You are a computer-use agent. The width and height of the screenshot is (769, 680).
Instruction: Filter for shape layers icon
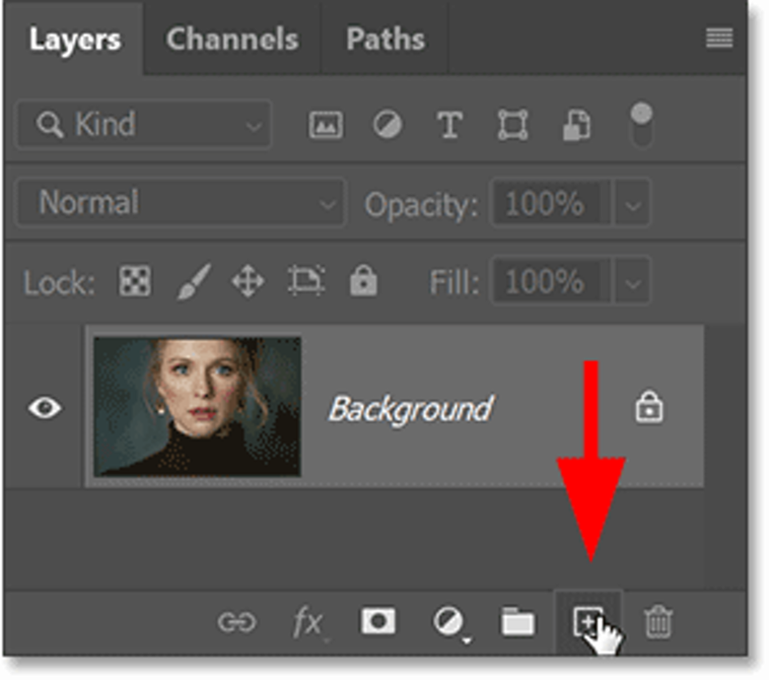tap(513, 125)
